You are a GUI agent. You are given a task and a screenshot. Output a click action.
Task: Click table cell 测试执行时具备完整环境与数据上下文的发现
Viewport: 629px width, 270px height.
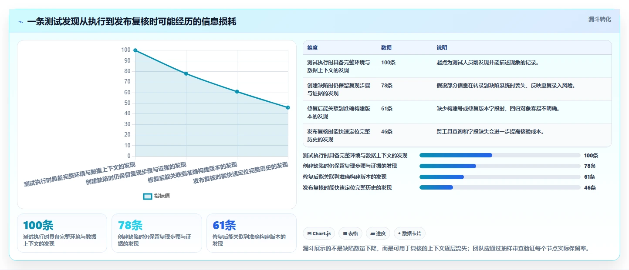point(339,67)
